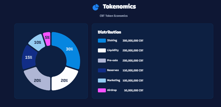Viewport: 221px width, 107px height.
Task: Click the Tokenomics pie chart icon
Action: [96, 7]
